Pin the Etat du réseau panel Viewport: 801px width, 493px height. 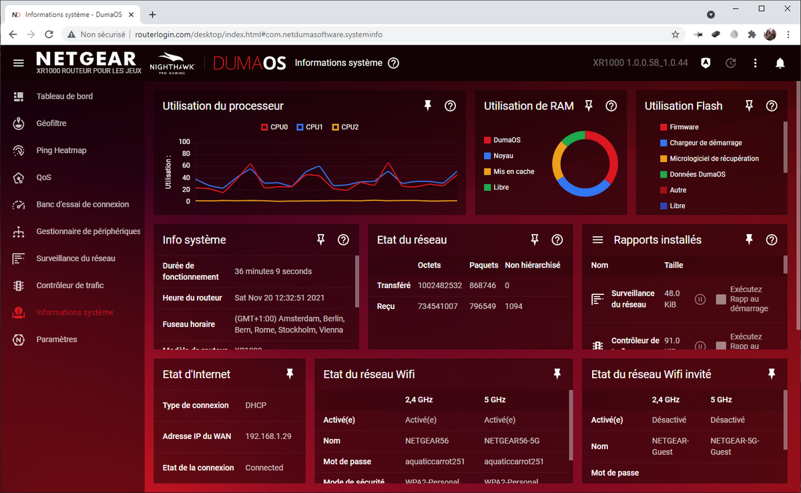point(535,239)
